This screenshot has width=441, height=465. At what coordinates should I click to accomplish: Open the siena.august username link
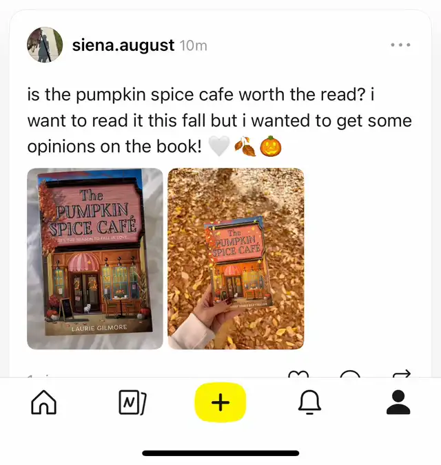coord(123,45)
